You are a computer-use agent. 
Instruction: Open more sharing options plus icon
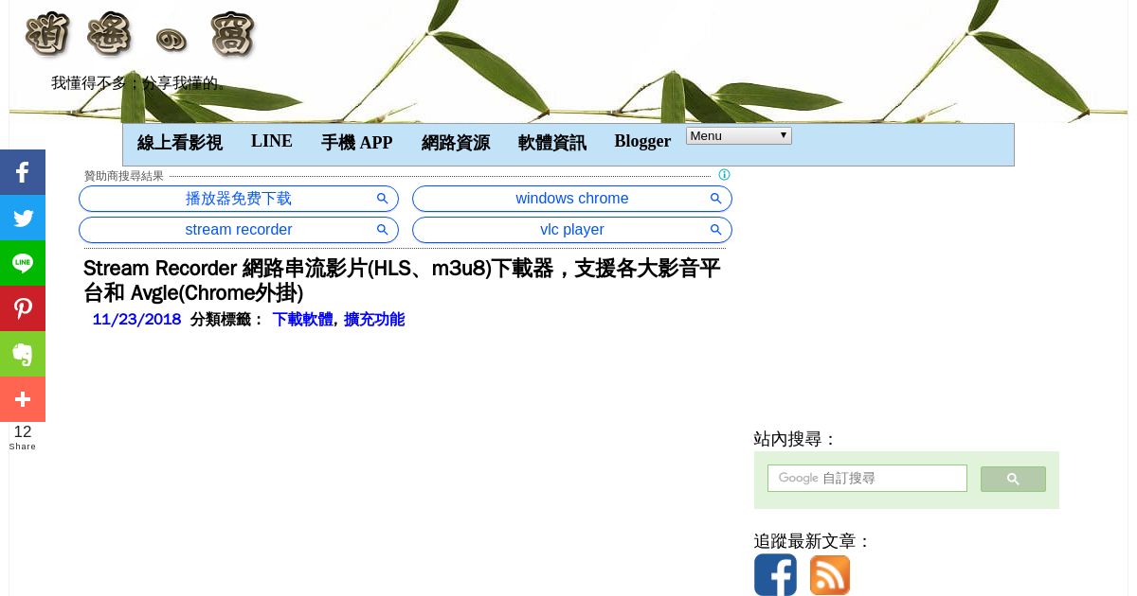tap(23, 399)
